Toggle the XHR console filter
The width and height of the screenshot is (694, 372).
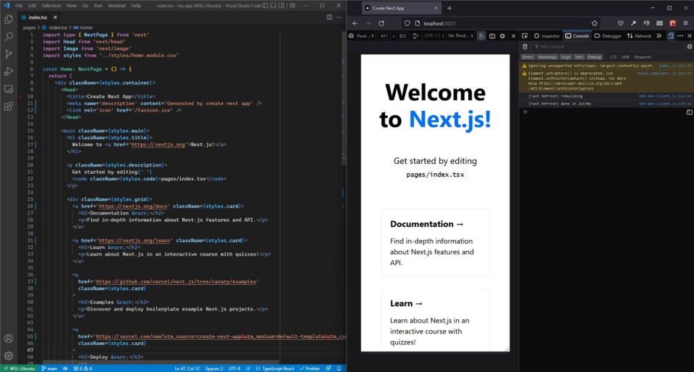point(625,57)
